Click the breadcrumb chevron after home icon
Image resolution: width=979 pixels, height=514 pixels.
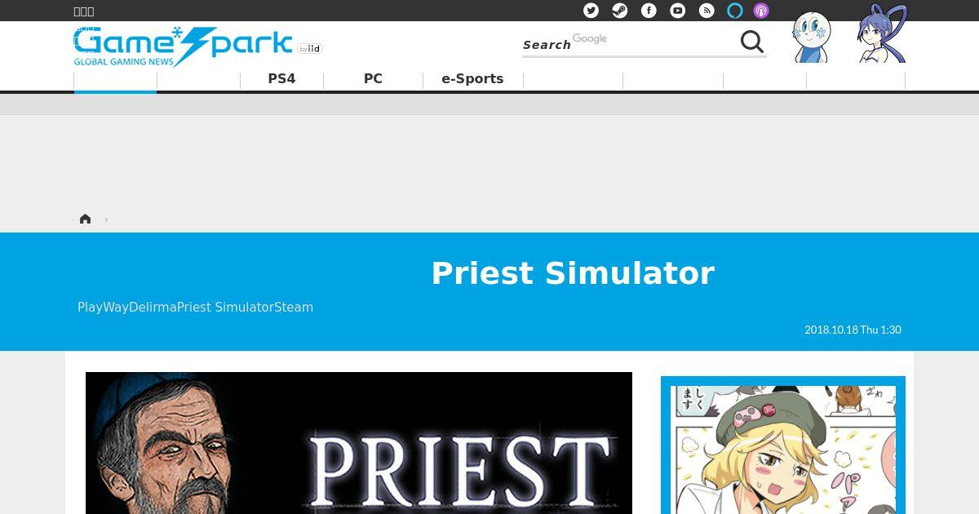[x=106, y=219]
